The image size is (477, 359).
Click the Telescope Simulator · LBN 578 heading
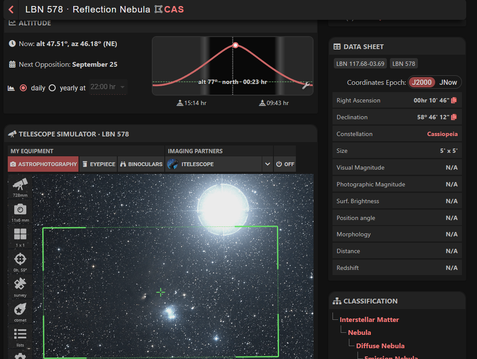(x=74, y=134)
